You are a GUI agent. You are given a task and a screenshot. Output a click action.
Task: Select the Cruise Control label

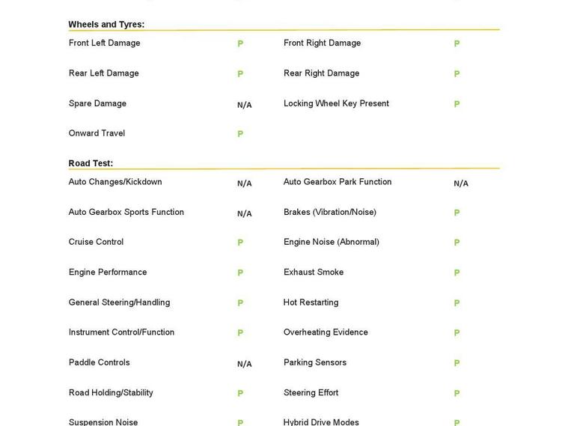pos(96,242)
